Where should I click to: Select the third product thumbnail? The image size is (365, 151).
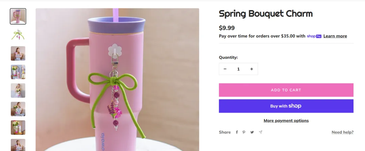pyautogui.click(x=18, y=53)
